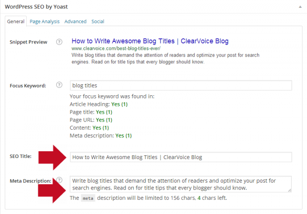Open the Meta Description help icon
The width and height of the screenshot is (307, 214).
(x=59, y=180)
